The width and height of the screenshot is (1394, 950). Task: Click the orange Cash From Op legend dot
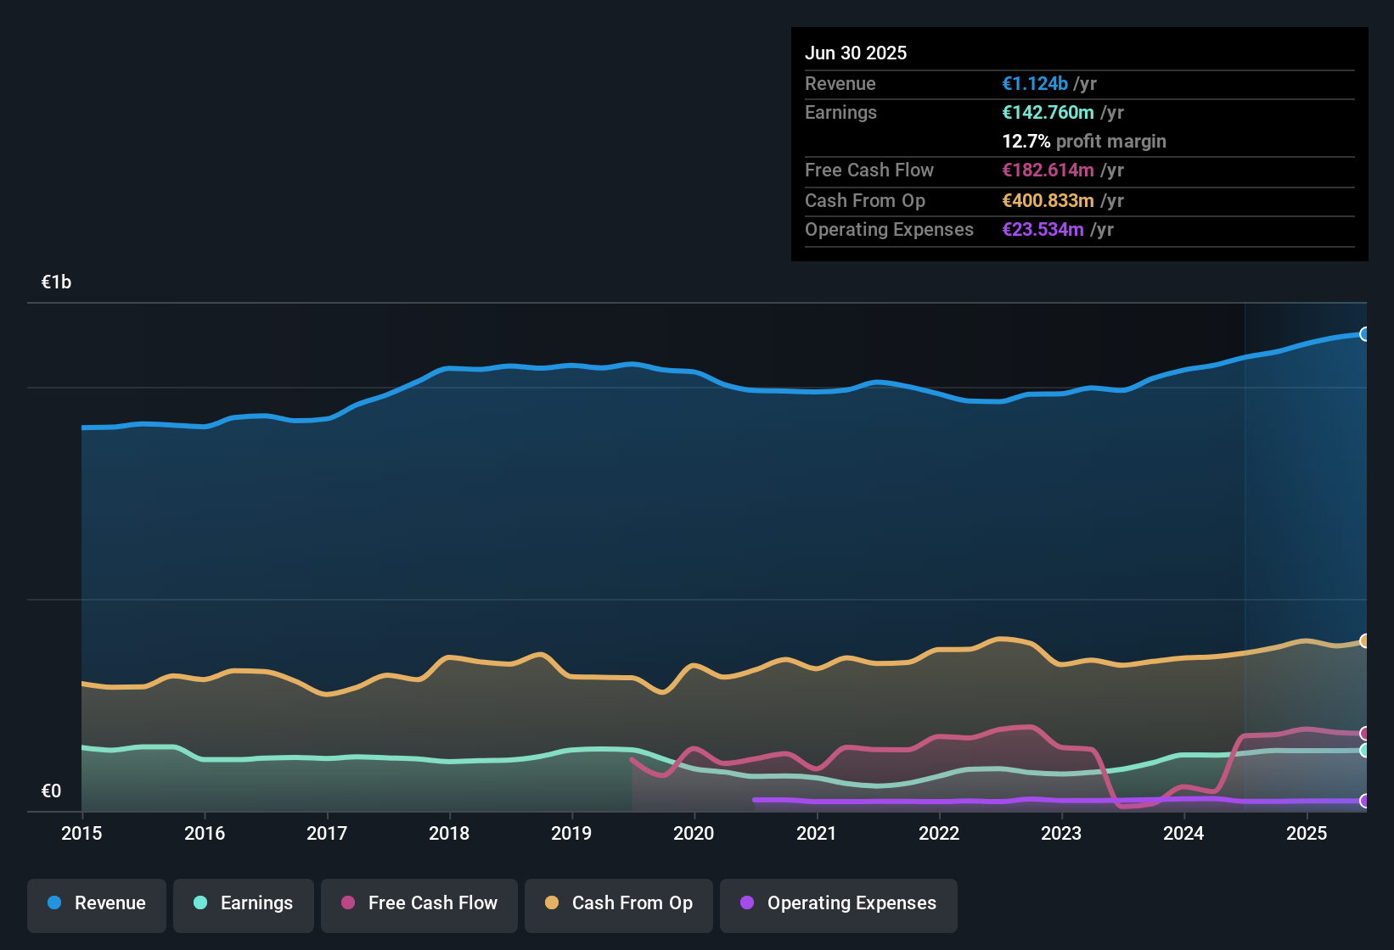coord(552,903)
